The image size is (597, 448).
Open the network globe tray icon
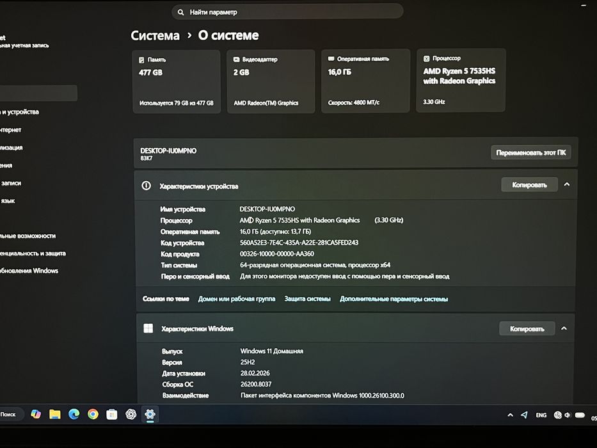pos(557,415)
